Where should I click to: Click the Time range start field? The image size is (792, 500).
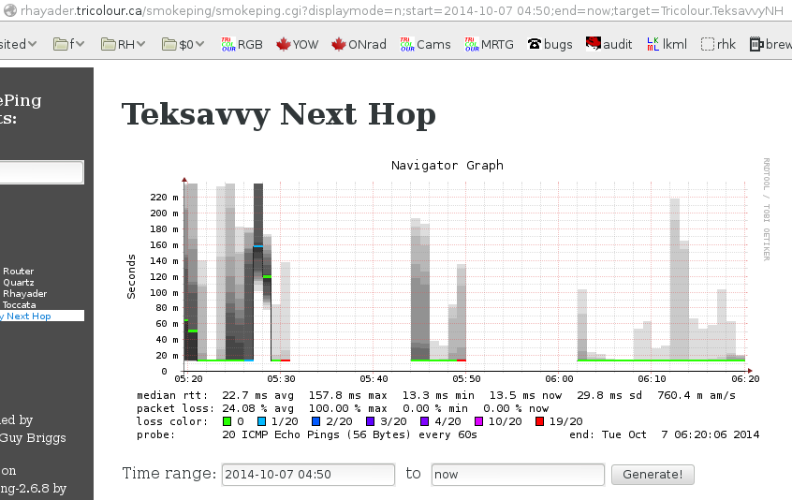point(308,475)
